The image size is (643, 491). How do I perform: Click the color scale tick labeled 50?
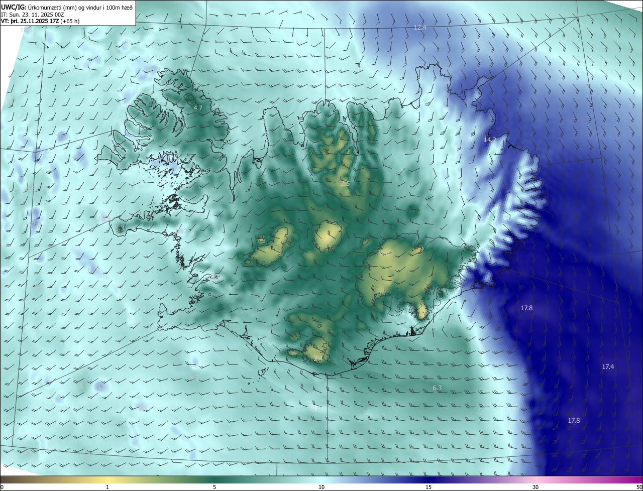[639, 487]
